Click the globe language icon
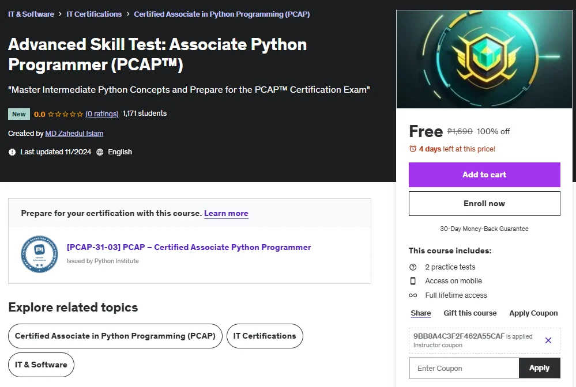The height and width of the screenshot is (387, 576). click(100, 152)
